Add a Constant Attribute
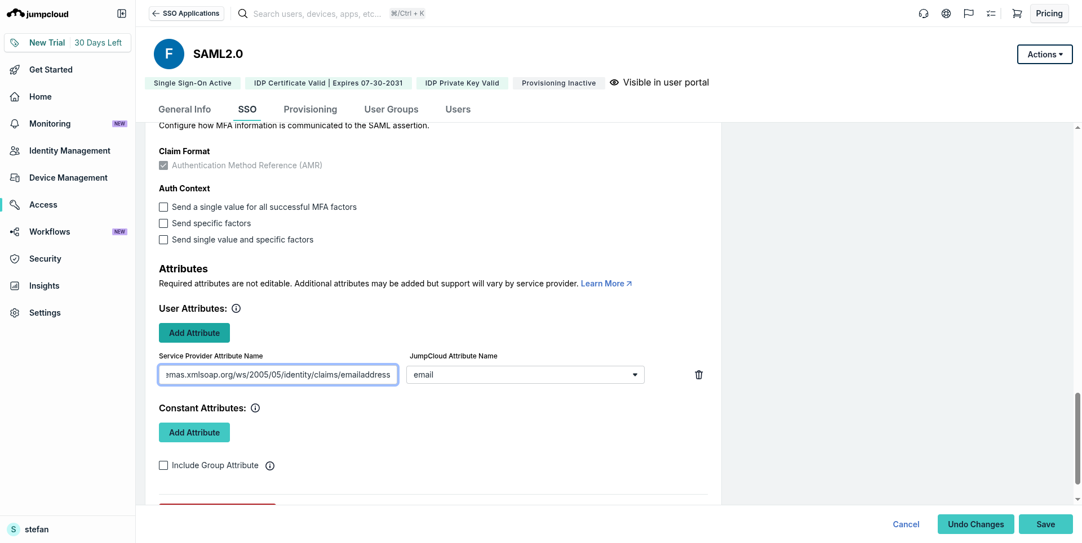The image size is (1082, 543). 194,433
